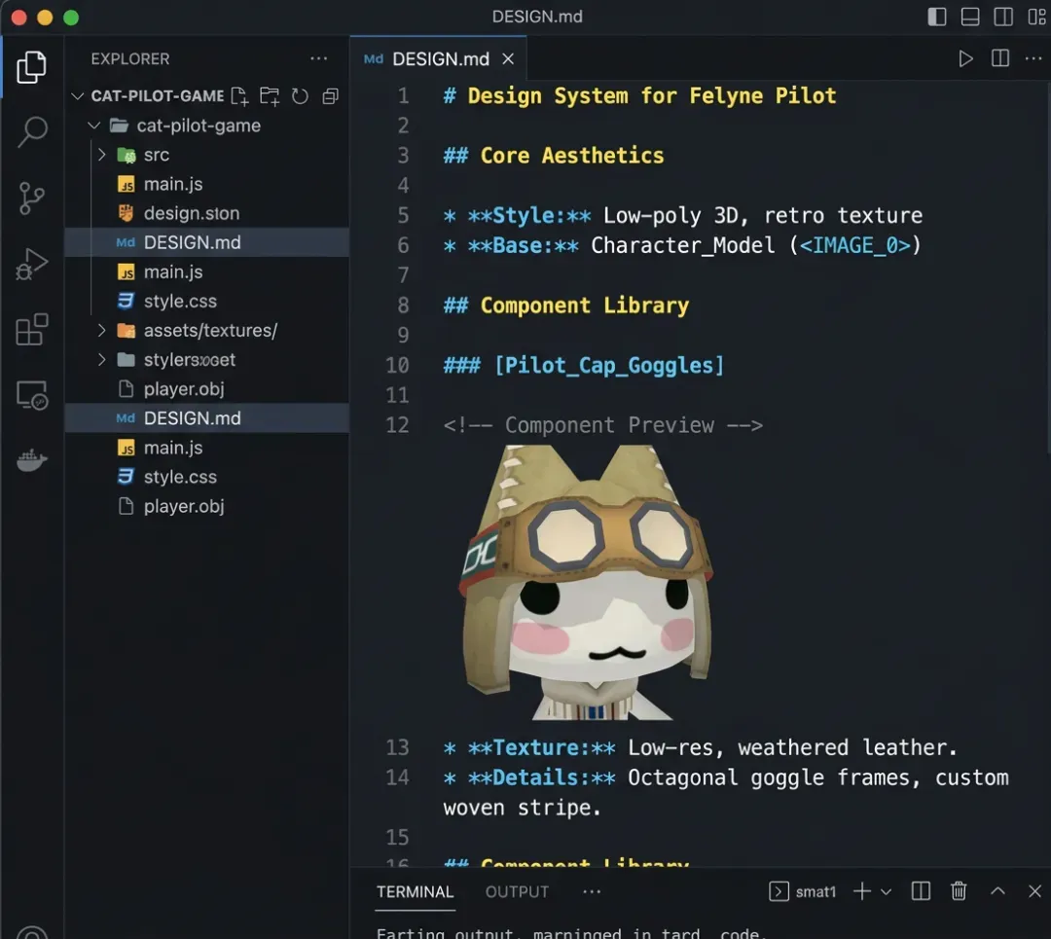Click the <IMAGE_0> reference on line 6
Image resolution: width=1051 pixels, height=939 pixels.
tap(855, 245)
